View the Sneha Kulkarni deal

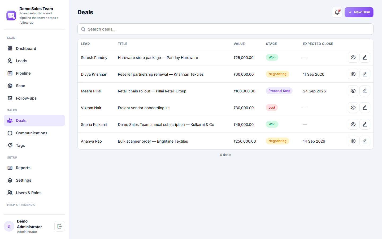353,124
